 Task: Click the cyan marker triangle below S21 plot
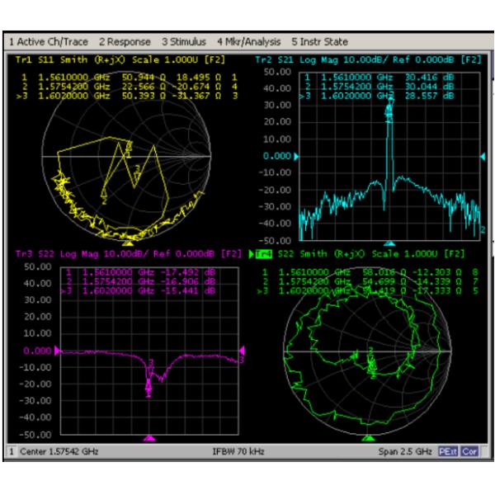pos(390,243)
